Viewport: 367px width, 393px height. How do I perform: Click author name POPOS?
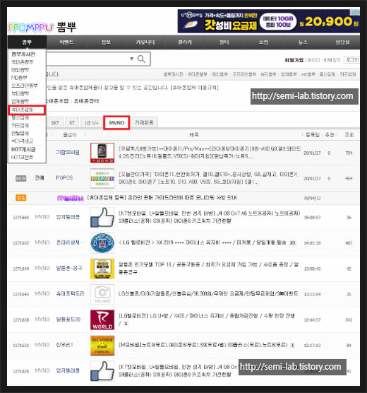(64, 178)
